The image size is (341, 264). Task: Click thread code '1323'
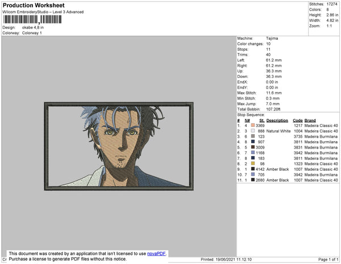[x=298, y=164]
